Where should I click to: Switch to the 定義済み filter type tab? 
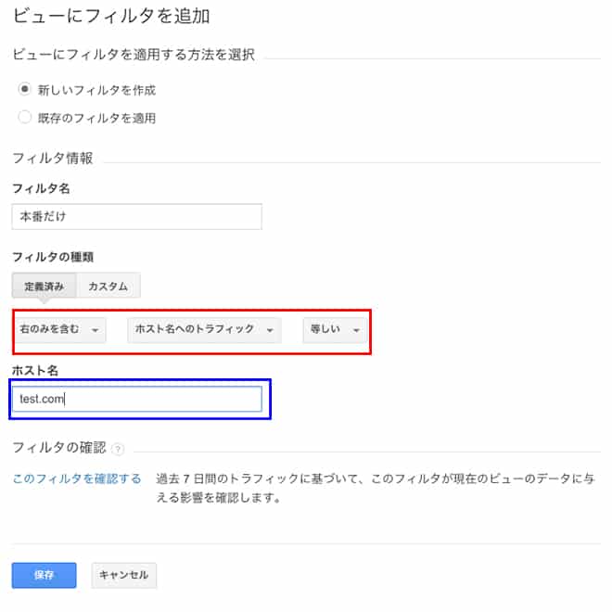coord(45,287)
